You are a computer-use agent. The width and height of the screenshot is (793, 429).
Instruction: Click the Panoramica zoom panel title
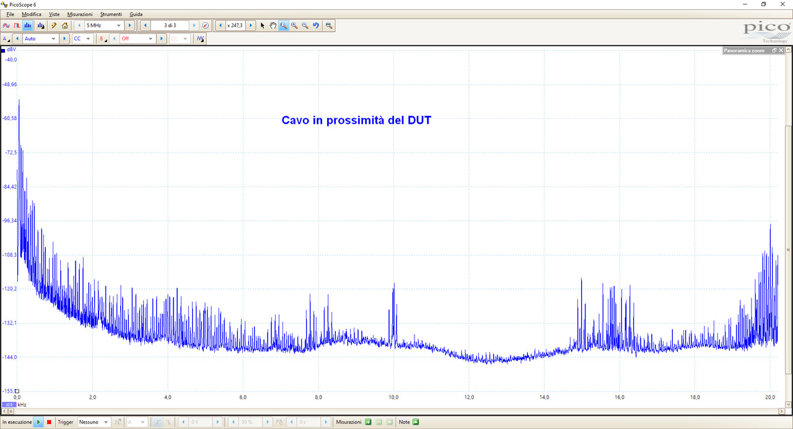[x=744, y=50]
